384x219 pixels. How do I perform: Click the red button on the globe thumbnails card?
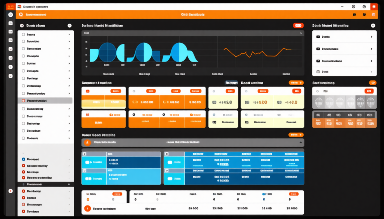pos(369,91)
